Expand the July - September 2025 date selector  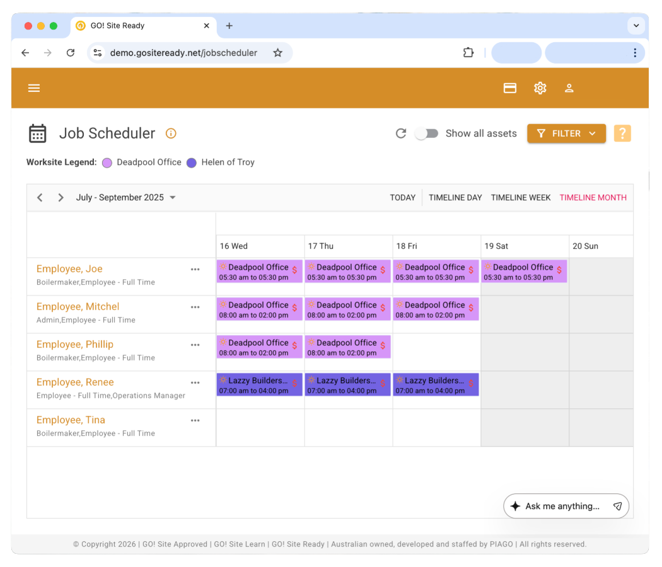[171, 197]
